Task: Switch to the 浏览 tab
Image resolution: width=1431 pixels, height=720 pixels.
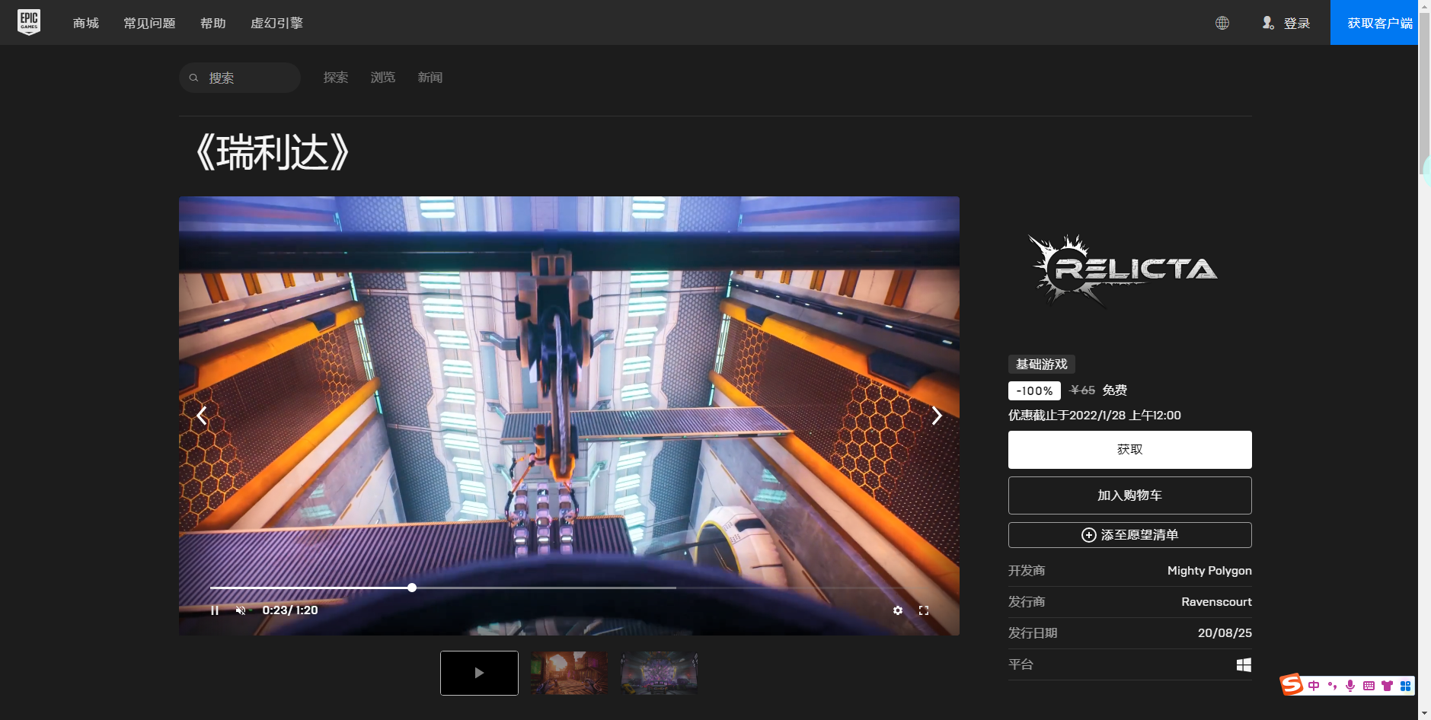Action: click(x=382, y=77)
